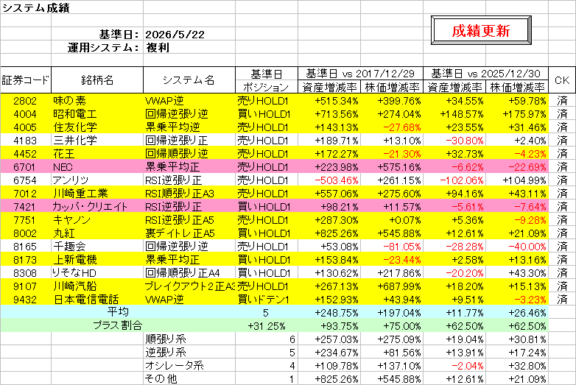Click the 成績更新 button
The image size is (576, 385).
[481, 30]
